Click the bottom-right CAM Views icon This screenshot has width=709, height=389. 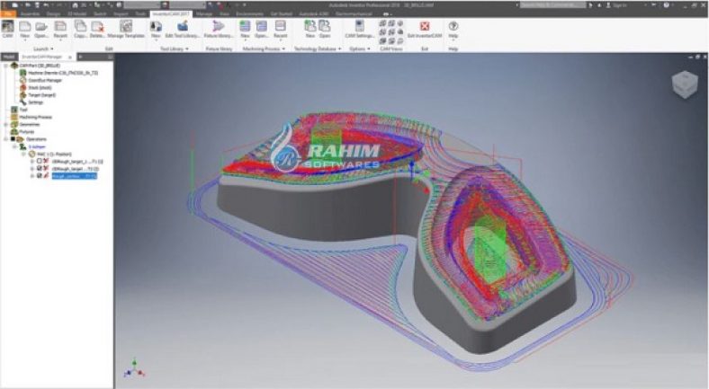[x=399, y=41]
